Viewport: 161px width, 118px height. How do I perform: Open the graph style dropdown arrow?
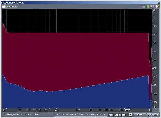click(x=130, y=115)
